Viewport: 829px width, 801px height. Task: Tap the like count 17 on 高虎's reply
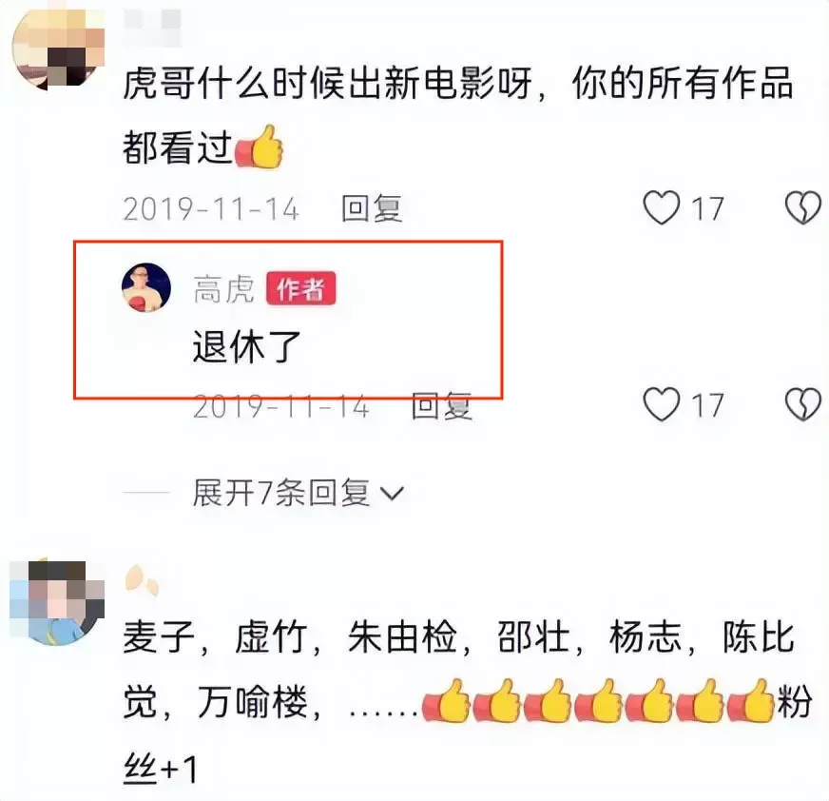click(707, 406)
